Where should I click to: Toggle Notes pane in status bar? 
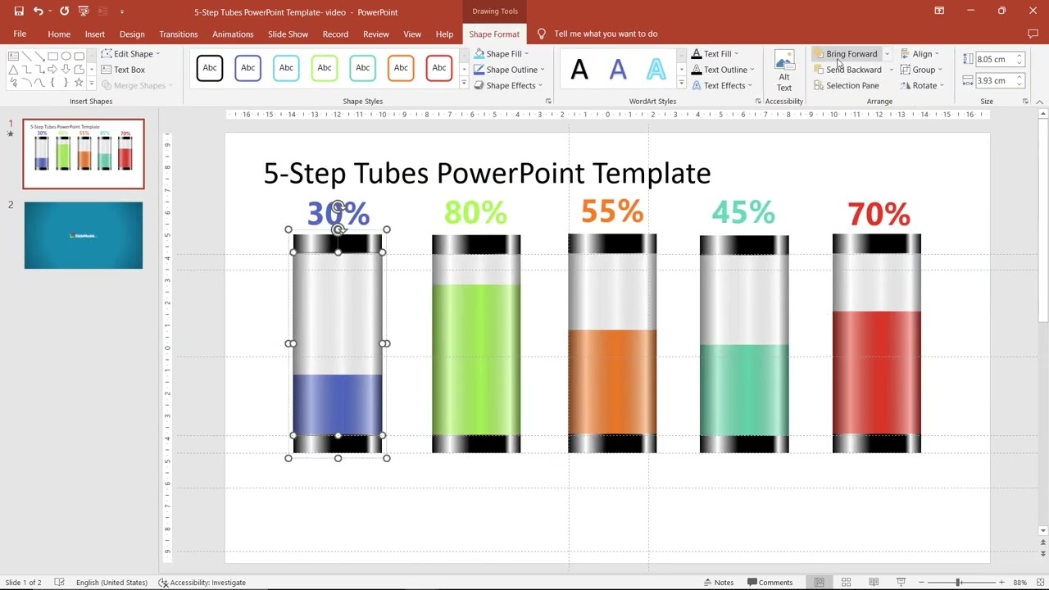click(718, 583)
